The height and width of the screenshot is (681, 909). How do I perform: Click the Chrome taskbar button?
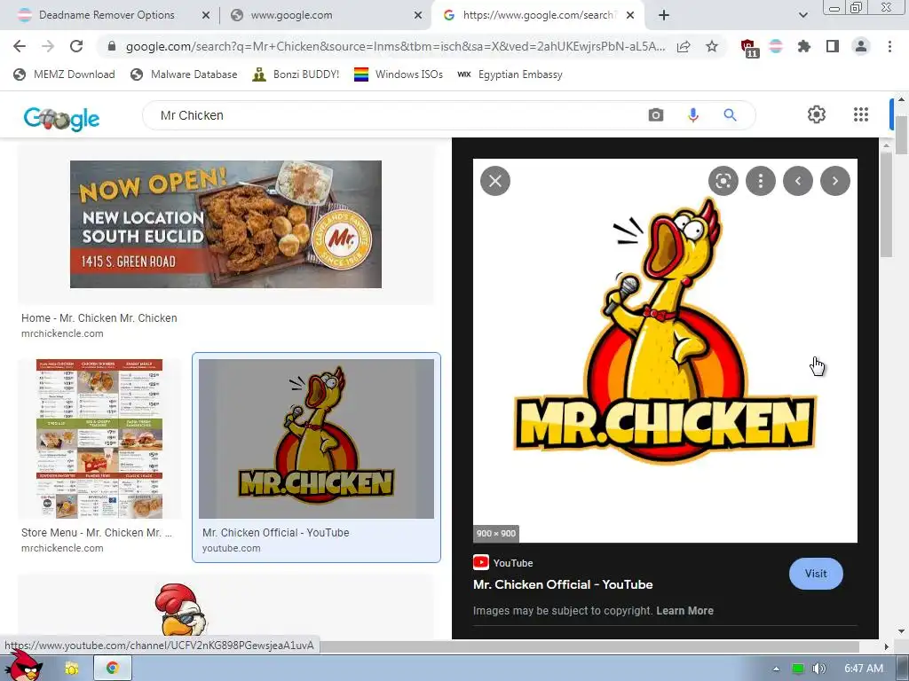[113, 668]
